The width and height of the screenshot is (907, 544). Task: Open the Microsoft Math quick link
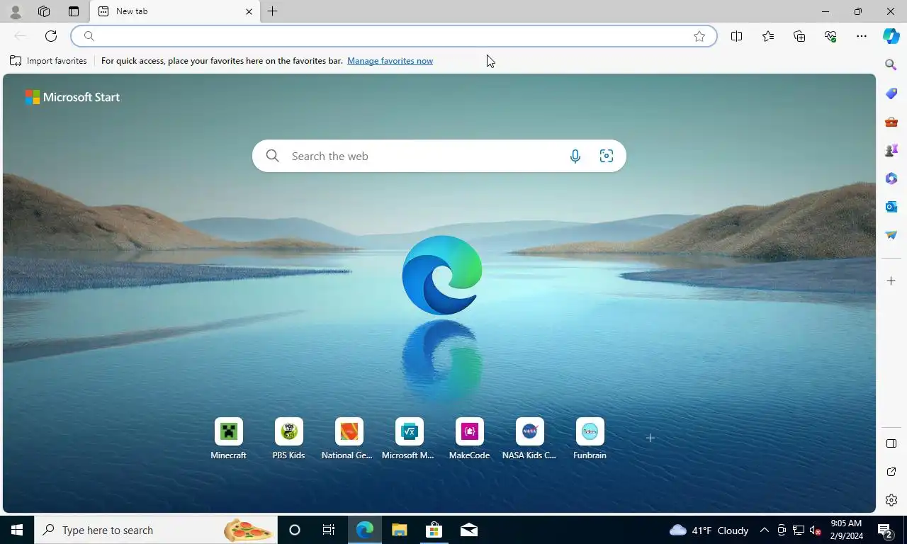(x=409, y=439)
